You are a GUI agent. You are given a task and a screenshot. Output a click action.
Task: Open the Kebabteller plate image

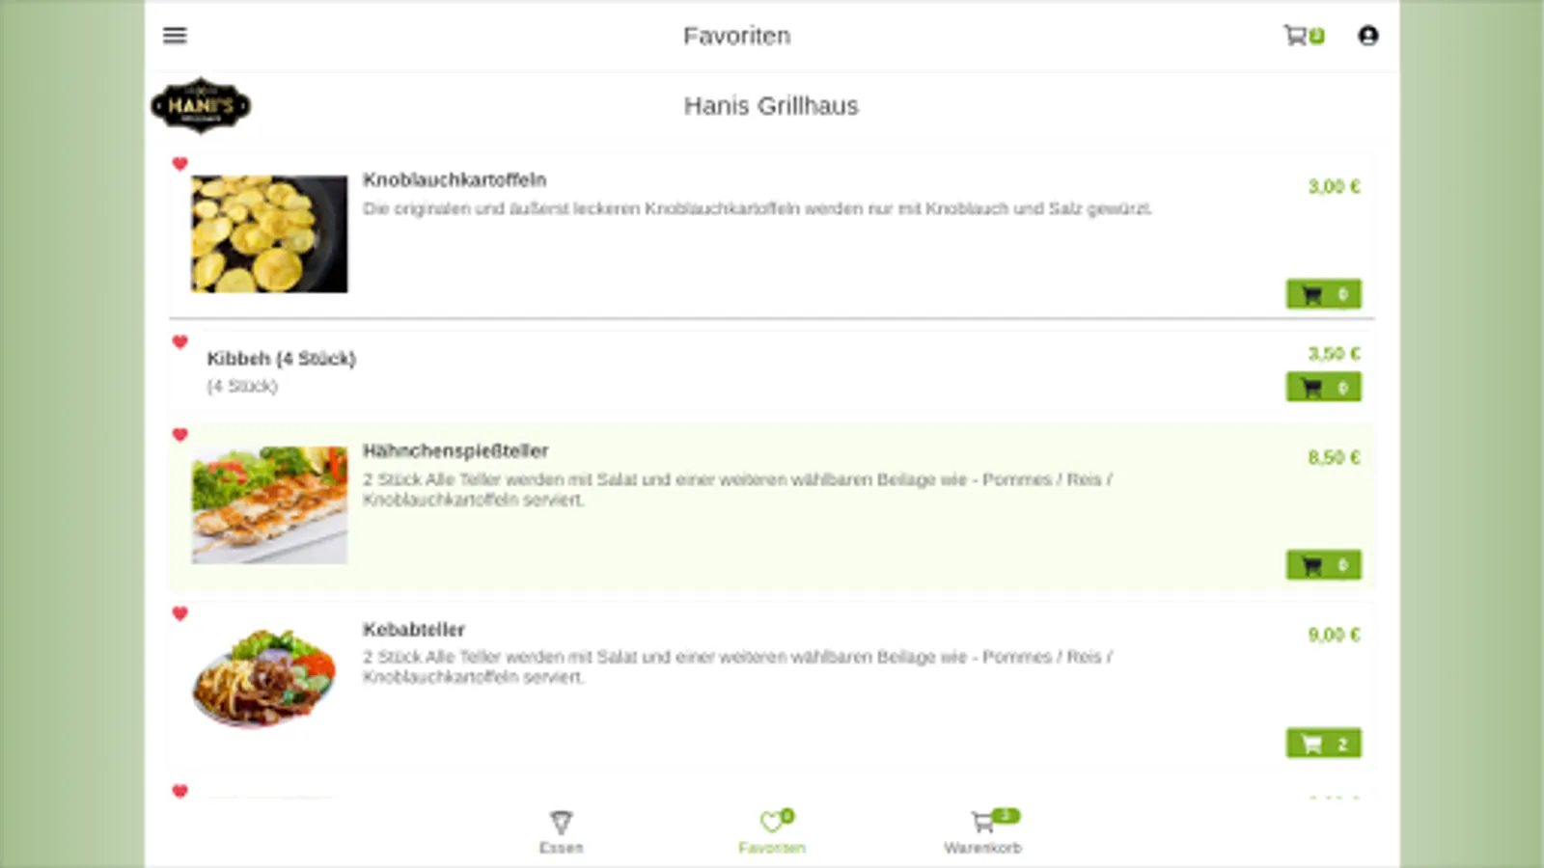(x=265, y=678)
